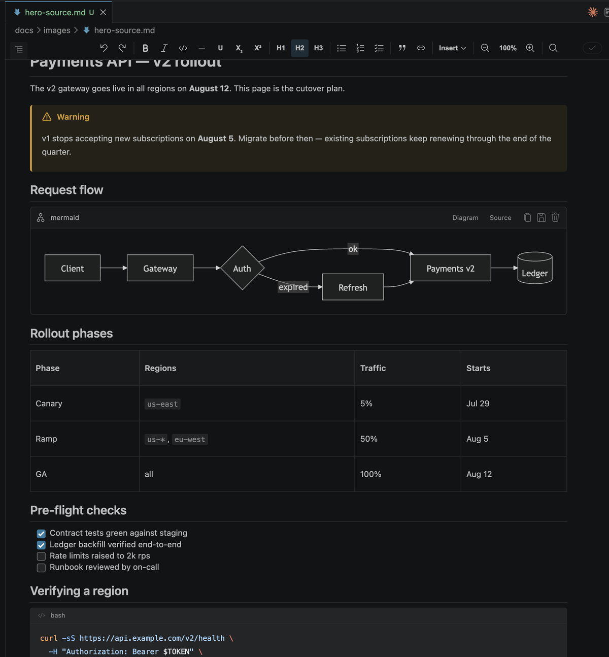Click the Verifying a region heading

coord(79,591)
